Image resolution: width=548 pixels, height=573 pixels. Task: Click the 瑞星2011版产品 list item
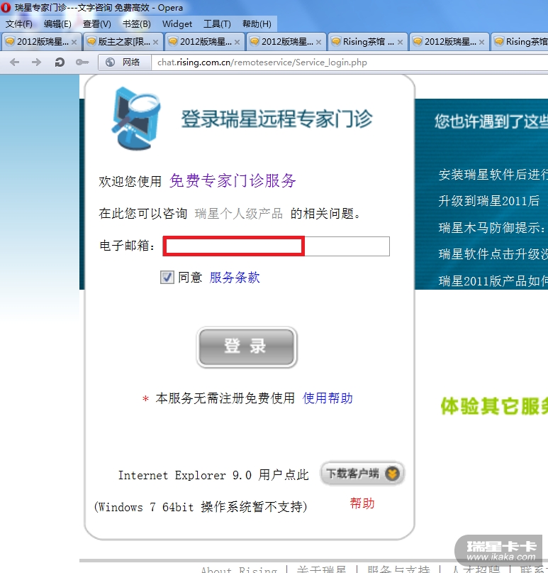point(493,280)
